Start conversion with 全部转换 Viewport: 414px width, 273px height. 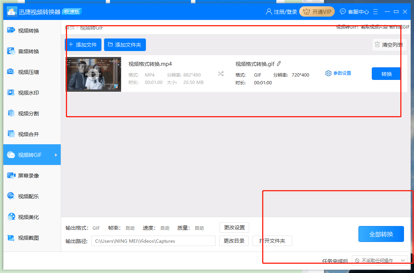coord(381,234)
